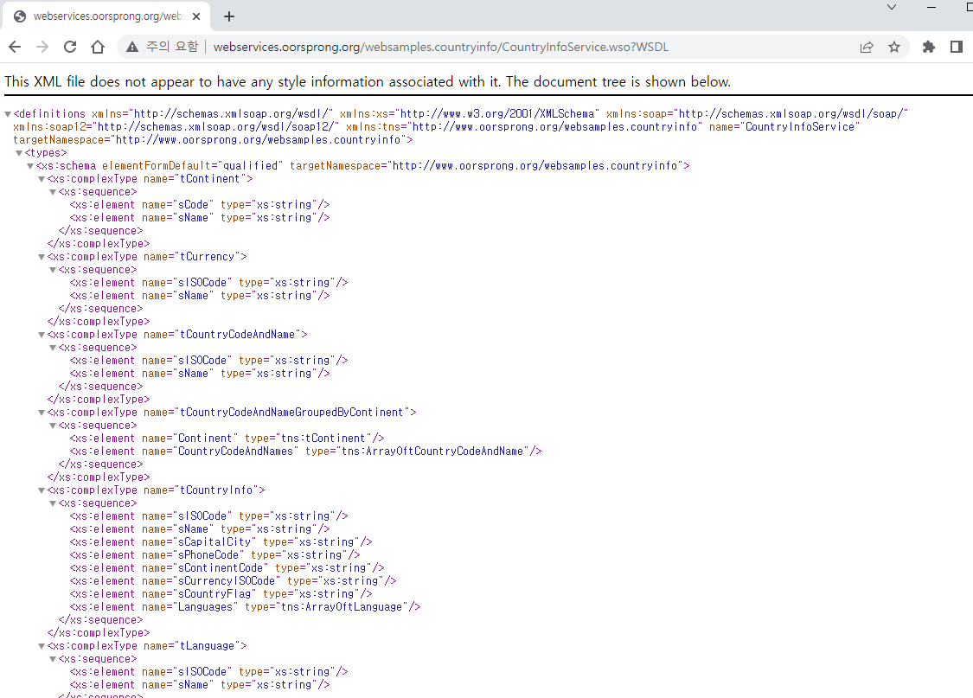Collapse the tCurrency complexType node

point(42,257)
